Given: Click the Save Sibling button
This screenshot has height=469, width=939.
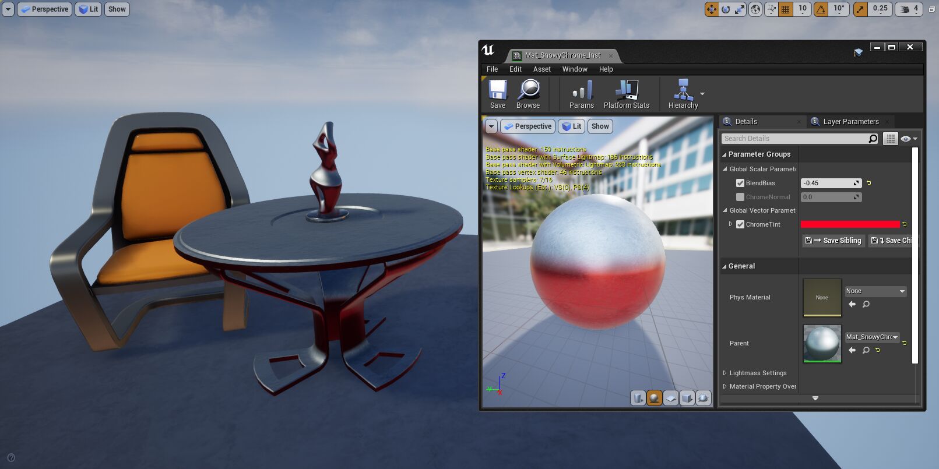Looking at the screenshot, I should pyautogui.click(x=833, y=240).
